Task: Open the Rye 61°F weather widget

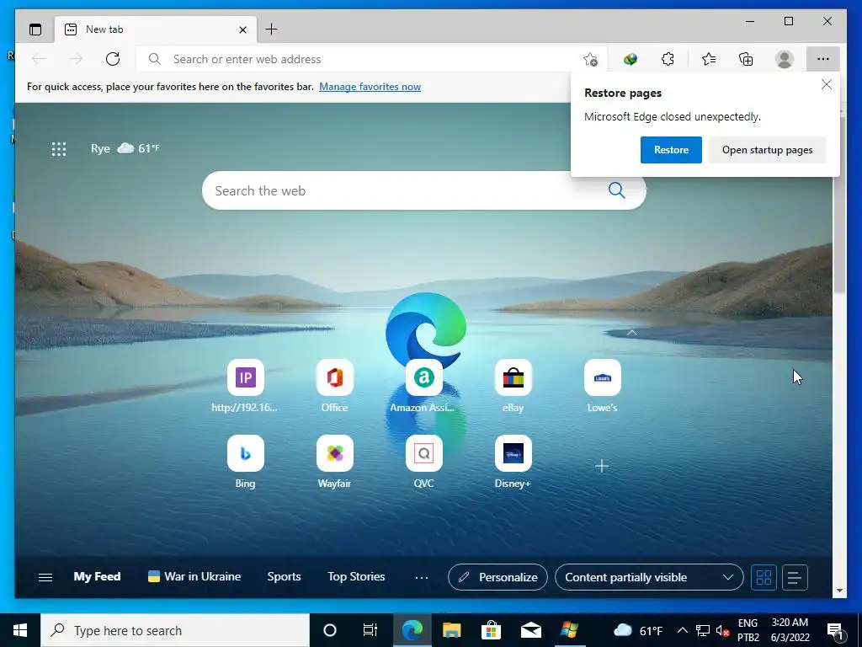Action: 125,148
